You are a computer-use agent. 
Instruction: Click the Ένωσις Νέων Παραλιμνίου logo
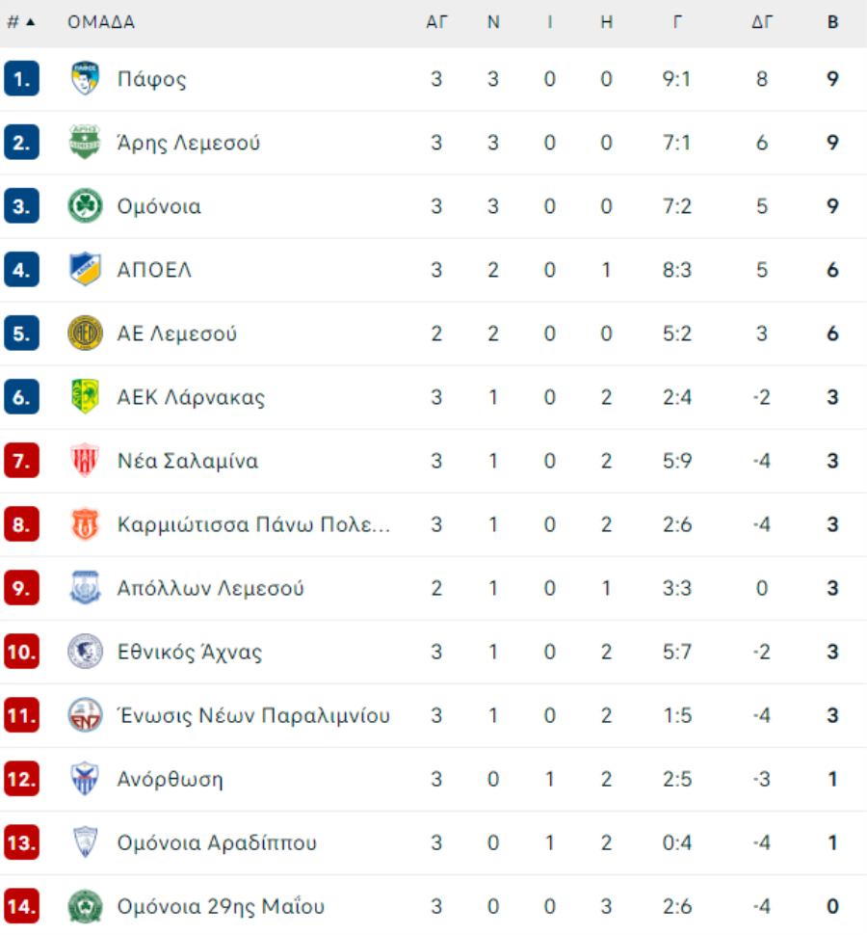[85, 715]
